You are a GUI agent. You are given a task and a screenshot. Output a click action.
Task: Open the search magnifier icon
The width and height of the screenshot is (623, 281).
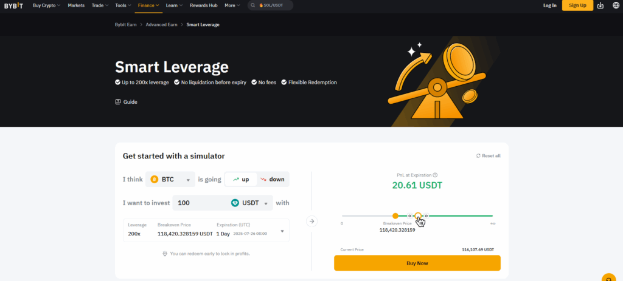(x=253, y=5)
